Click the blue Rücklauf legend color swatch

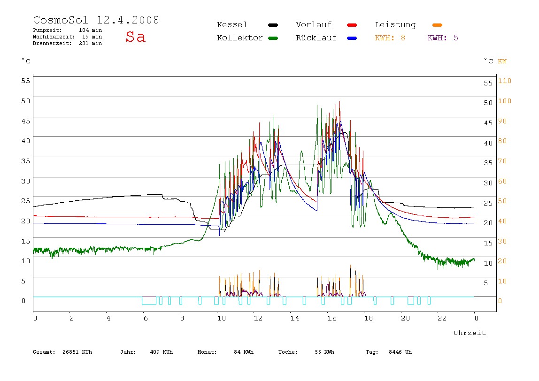[352, 38]
